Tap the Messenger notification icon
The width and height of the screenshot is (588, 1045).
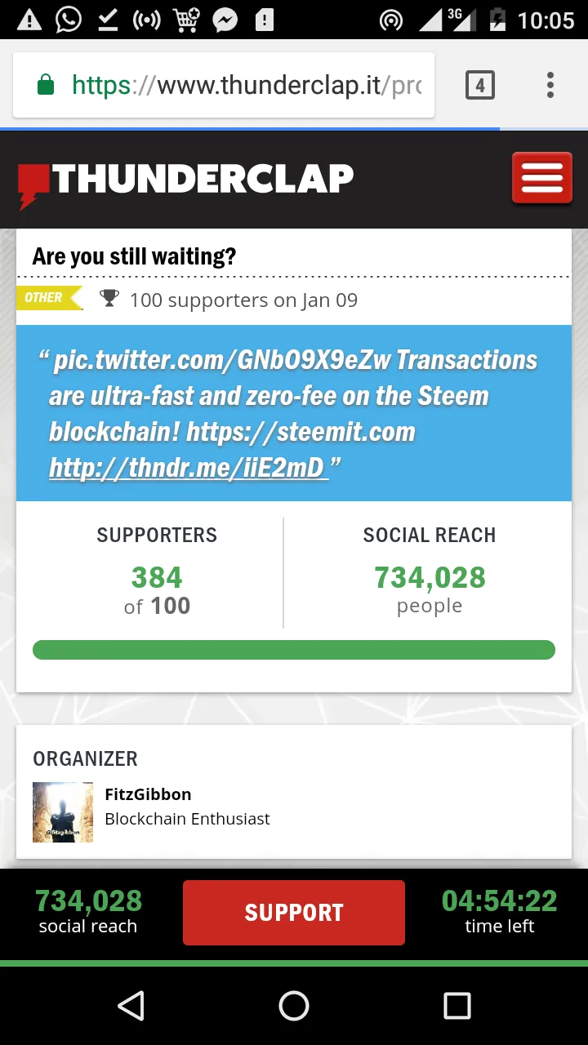[225, 20]
